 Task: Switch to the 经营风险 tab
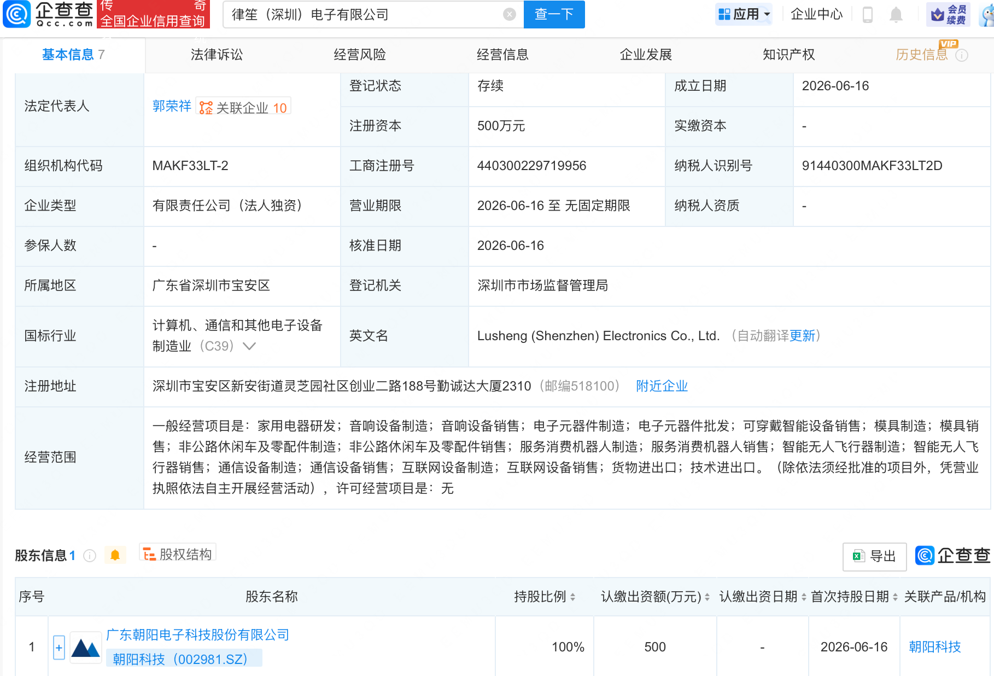coord(360,55)
